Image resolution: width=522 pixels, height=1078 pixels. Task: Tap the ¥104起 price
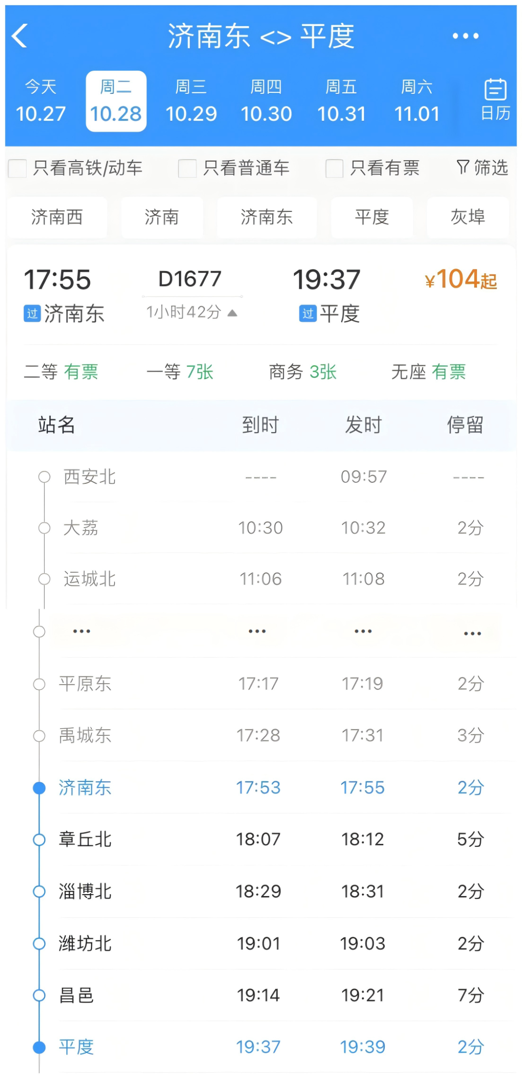(461, 280)
